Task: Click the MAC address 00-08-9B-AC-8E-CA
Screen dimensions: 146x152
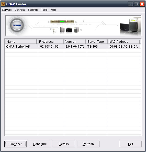Action: (123, 47)
